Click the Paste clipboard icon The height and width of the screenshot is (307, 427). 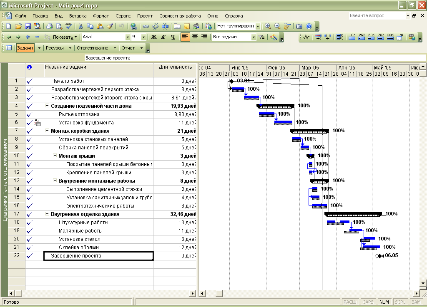pos(100,26)
